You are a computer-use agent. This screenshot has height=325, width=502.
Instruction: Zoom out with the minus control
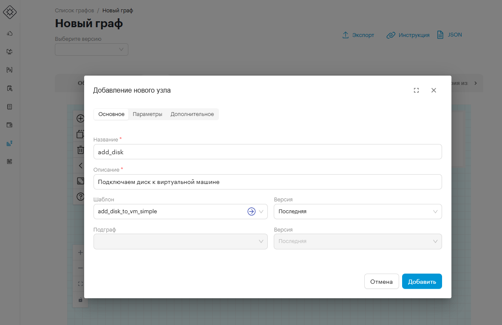(x=80, y=268)
